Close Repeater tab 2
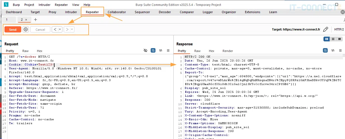Screen dimensions: 345x139 coord(26,20)
